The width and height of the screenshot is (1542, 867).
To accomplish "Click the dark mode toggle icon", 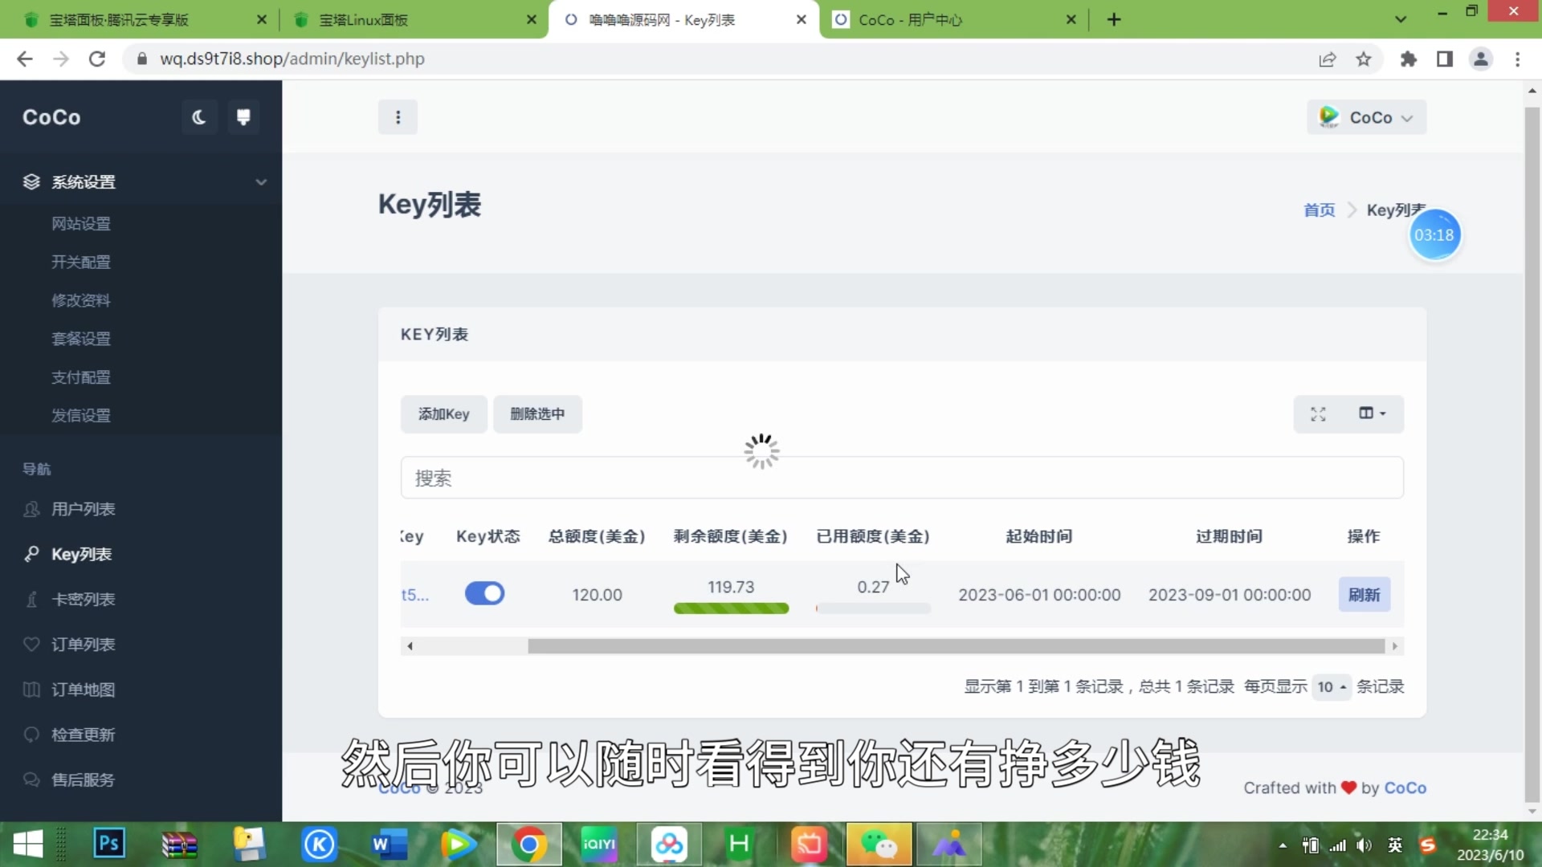I will point(199,116).
